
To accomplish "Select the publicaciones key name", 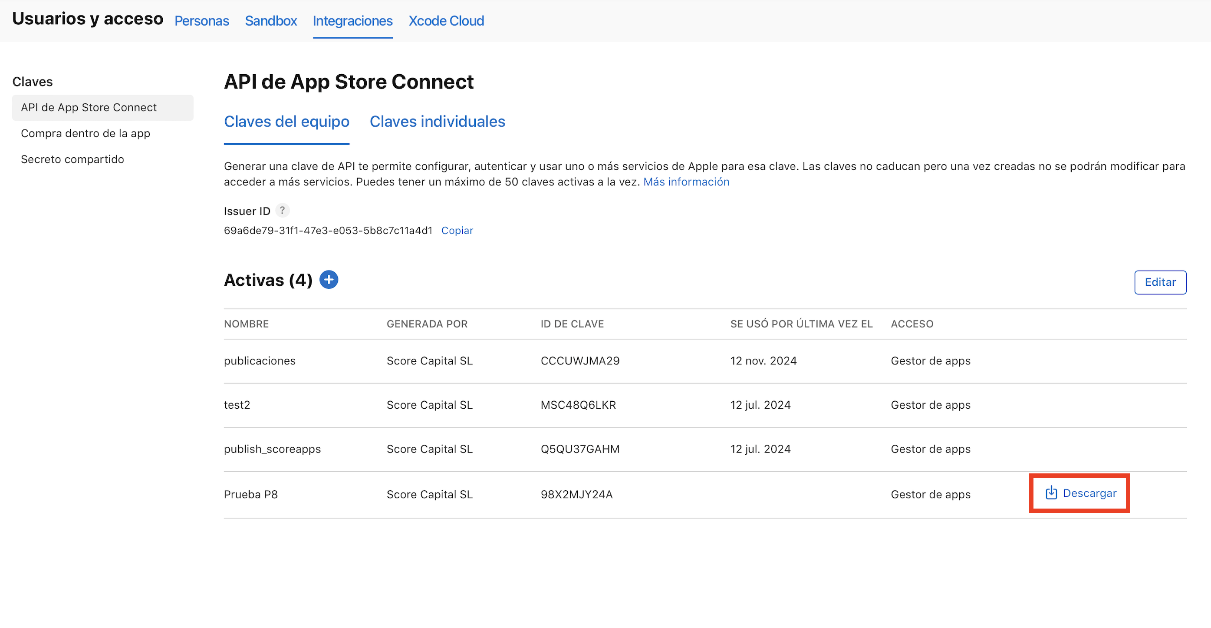I will [260, 361].
